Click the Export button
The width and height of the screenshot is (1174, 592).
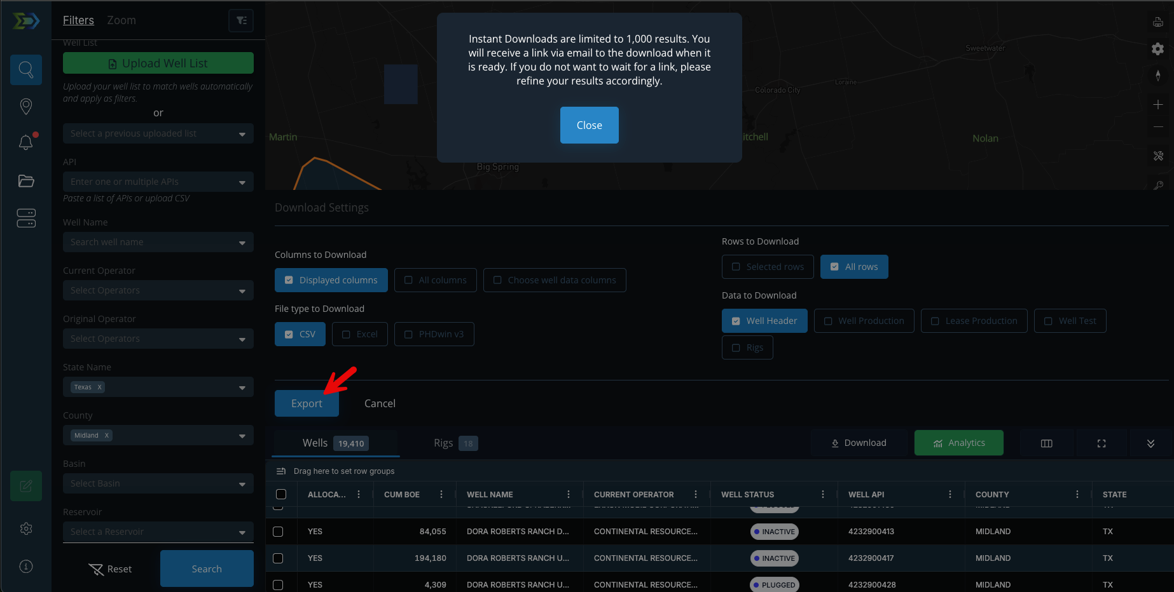(x=307, y=403)
